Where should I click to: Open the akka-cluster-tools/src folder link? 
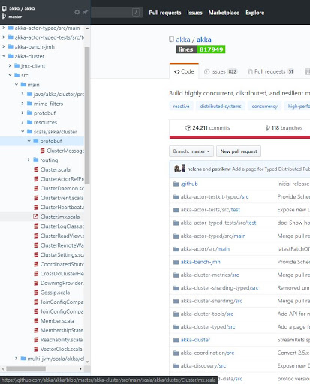click(207, 313)
